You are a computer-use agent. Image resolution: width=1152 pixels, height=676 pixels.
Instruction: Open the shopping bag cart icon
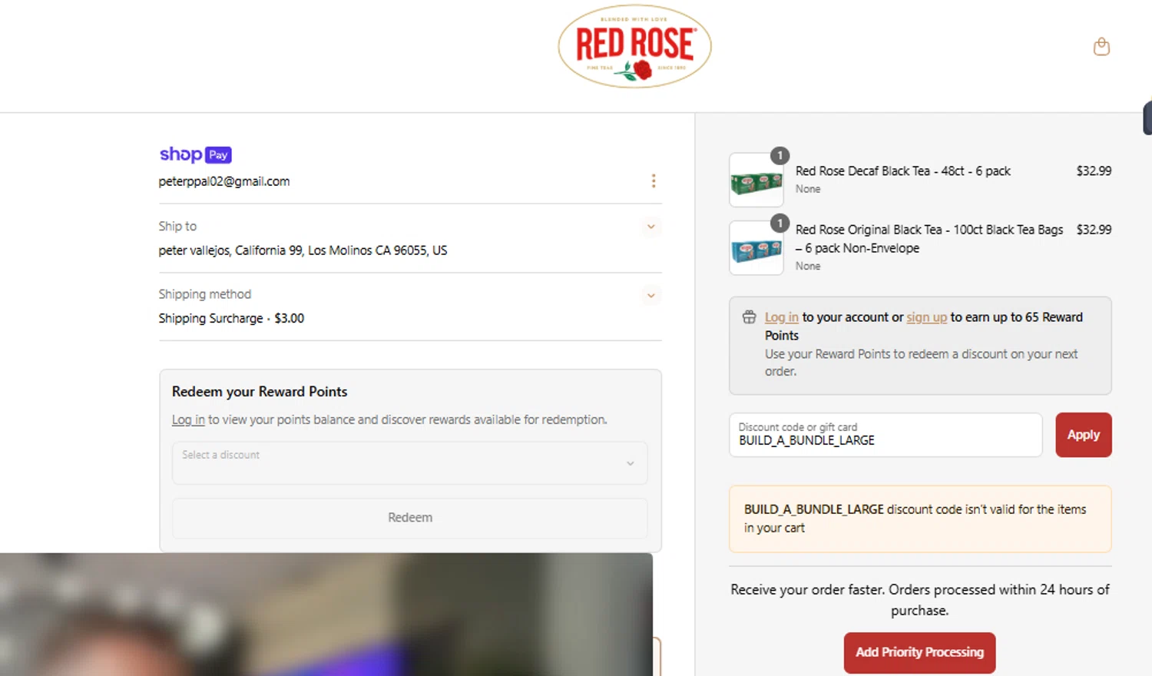[1101, 47]
